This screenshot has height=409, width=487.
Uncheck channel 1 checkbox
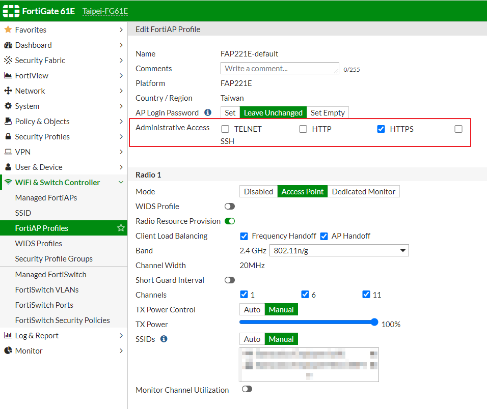pyautogui.click(x=244, y=294)
